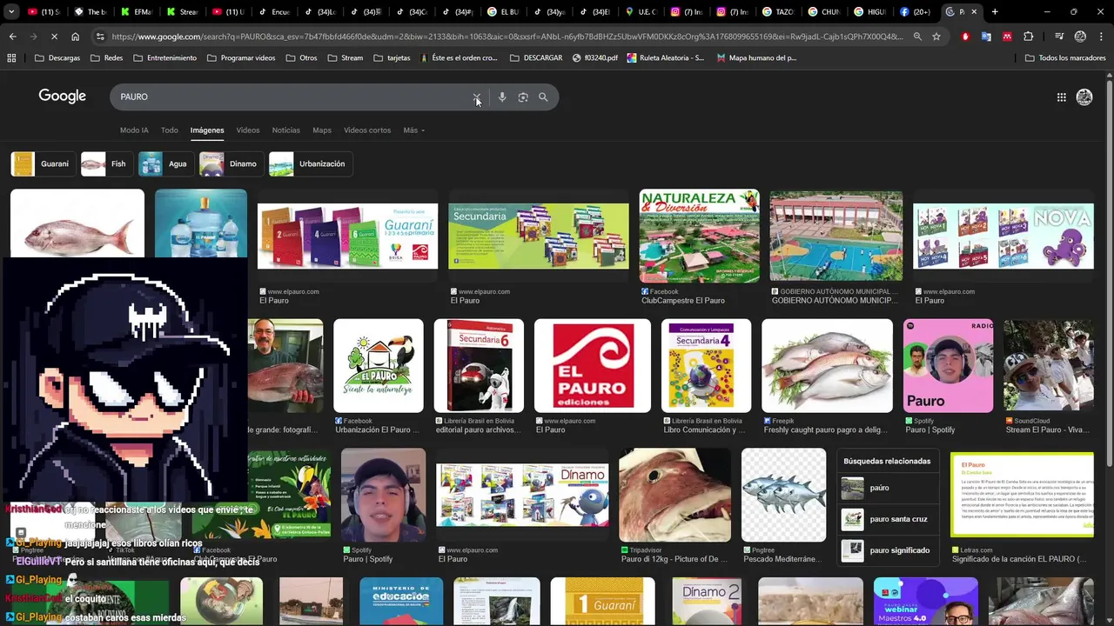This screenshot has width=1114, height=626.
Task: Submit search with magnifier icon
Action: (543, 97)
